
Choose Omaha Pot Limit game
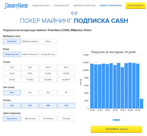(x=48, y=54)
